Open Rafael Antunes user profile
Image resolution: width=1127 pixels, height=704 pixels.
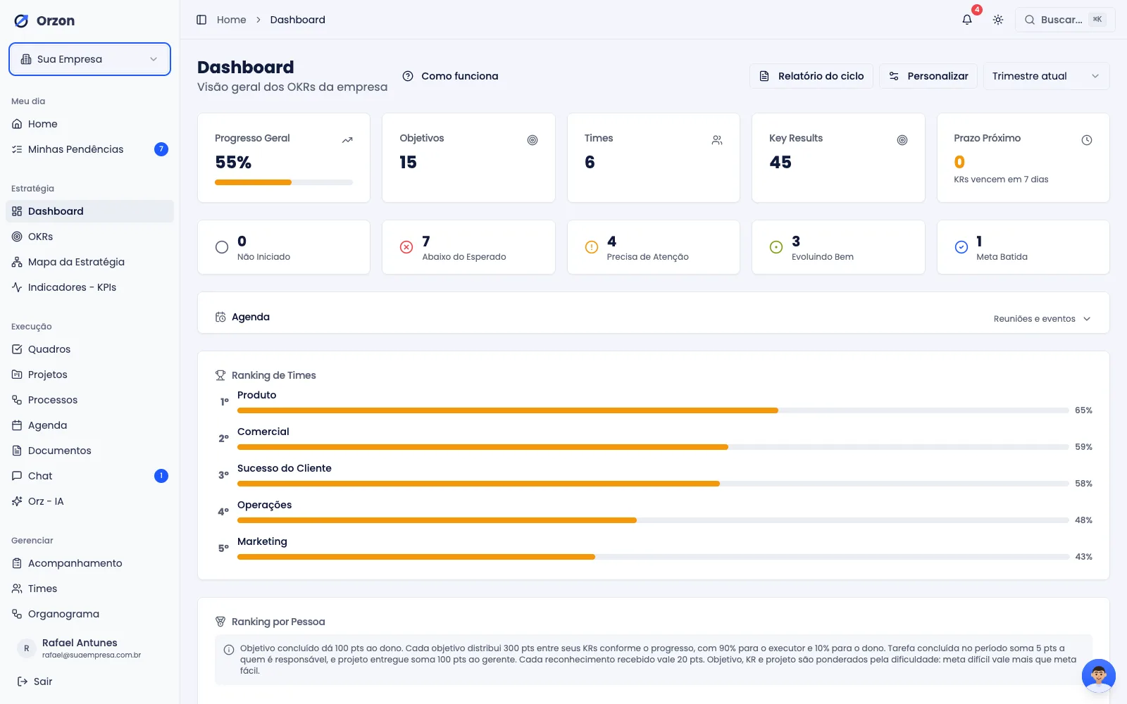point(89,648)
